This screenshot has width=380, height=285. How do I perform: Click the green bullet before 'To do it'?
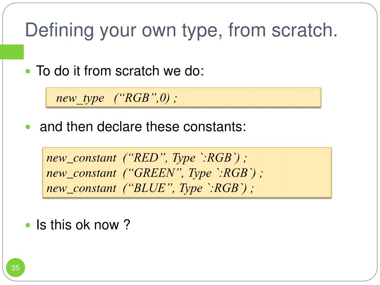[28, 71]
